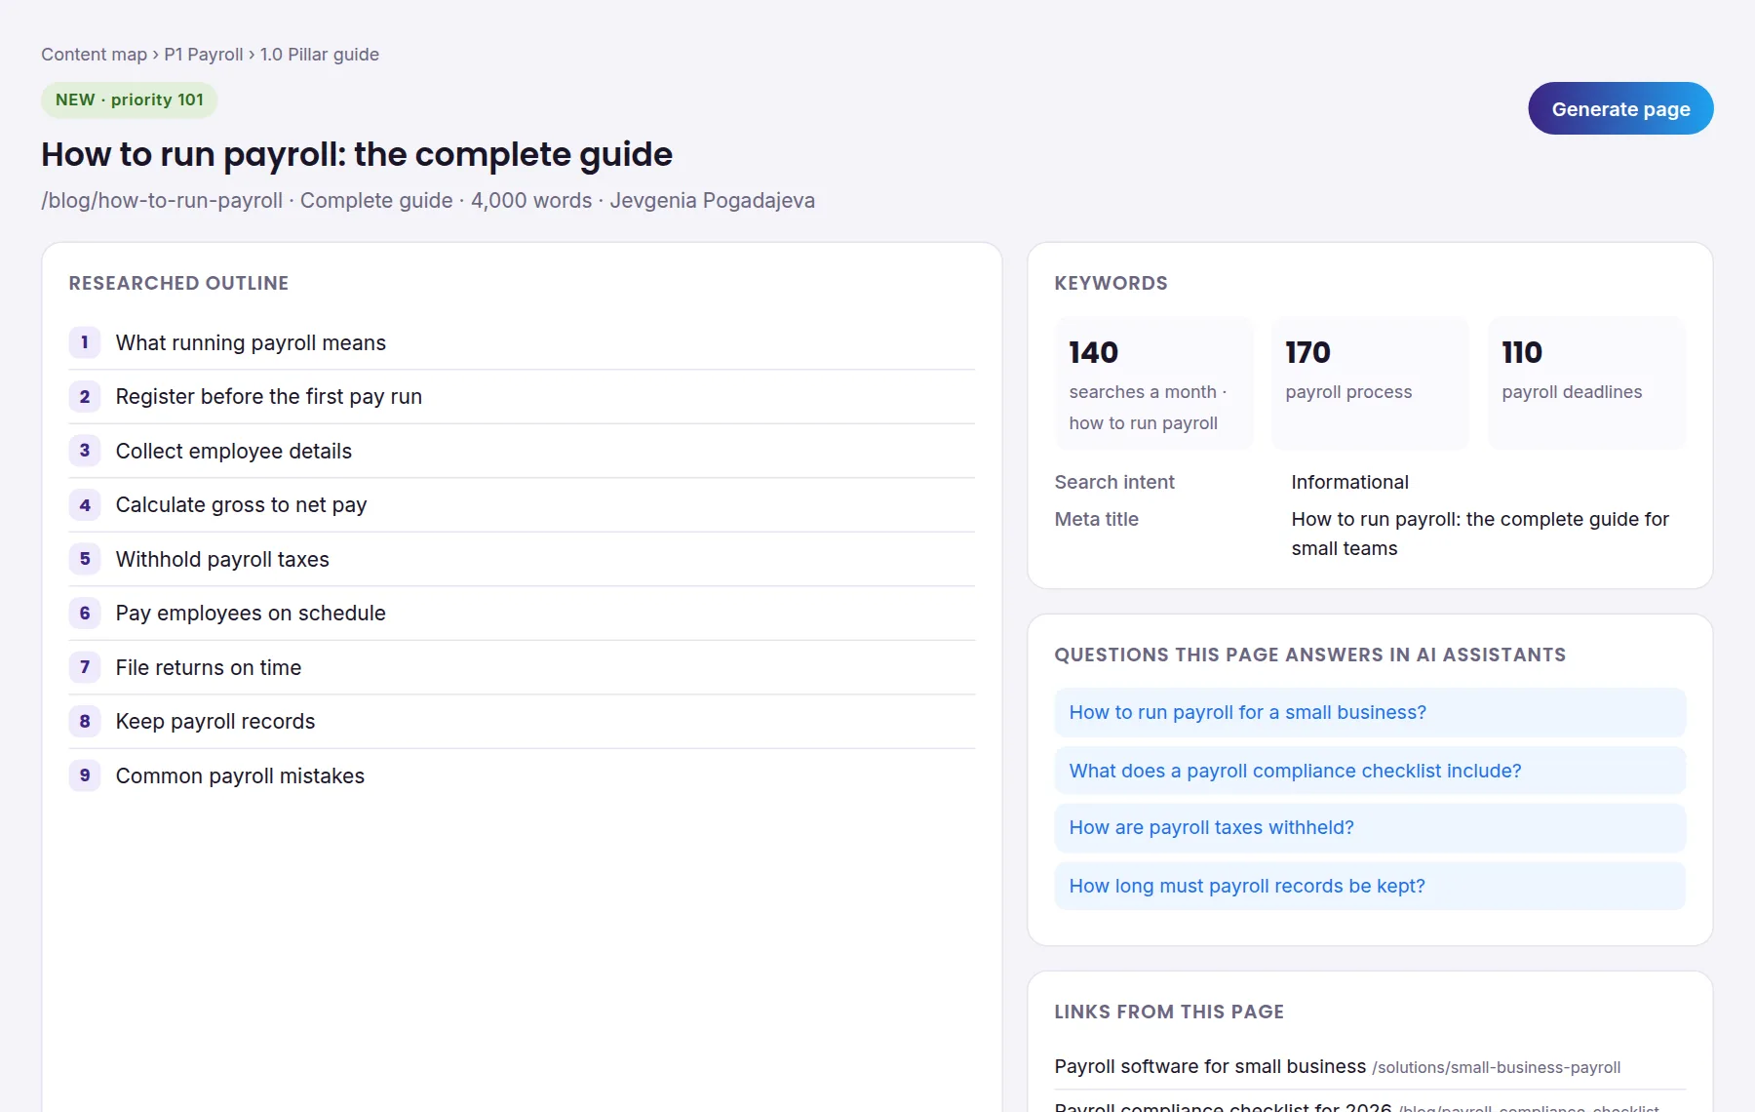Click the Informational search intent value
The image size is (1755, 1112).
coord(1349,482)
